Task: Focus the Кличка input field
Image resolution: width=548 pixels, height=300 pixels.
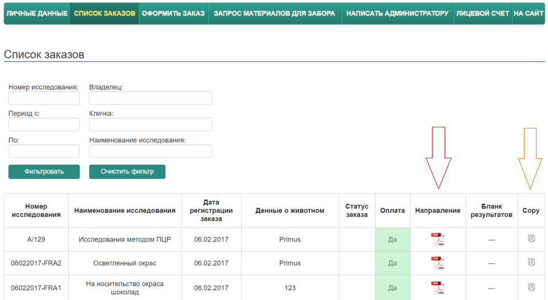Action: pyautogui.click(x=150, y=124)
